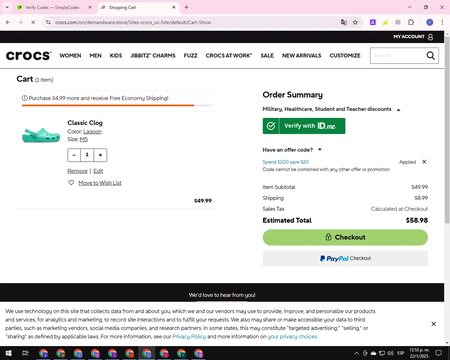450x360 pixels.
Task: Collapse the Military, Healthcare, Student discounts section
Action: (398, 110)
